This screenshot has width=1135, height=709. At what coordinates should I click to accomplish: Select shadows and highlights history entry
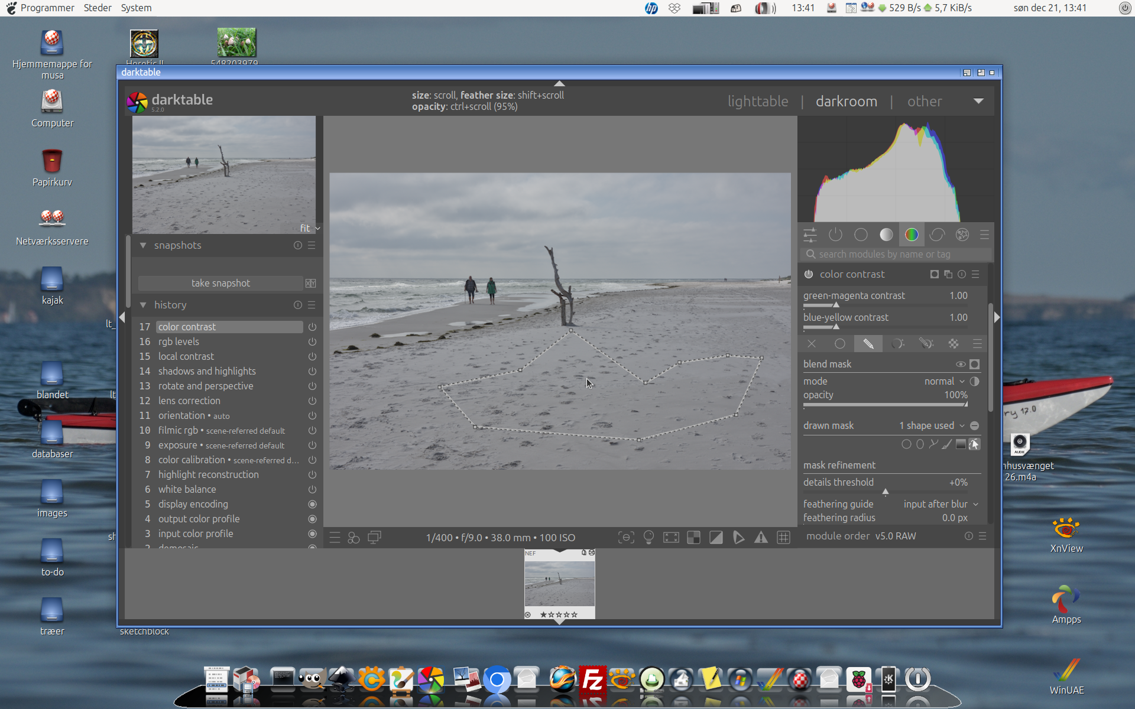pyautogui.click(x=207, y=371)
